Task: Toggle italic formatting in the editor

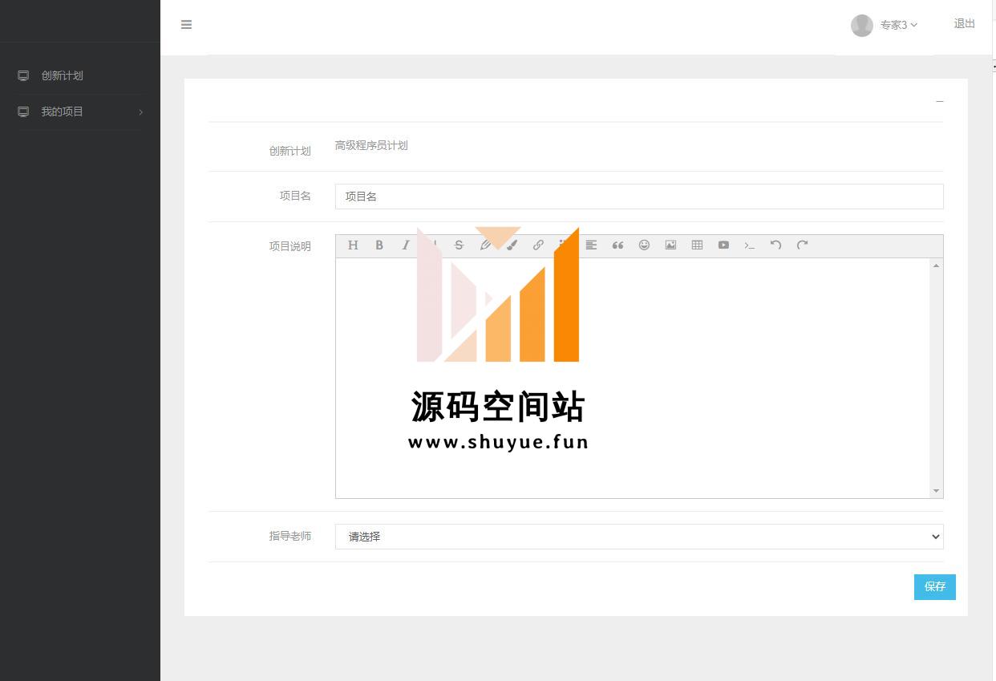Action: tap(406, 245)
